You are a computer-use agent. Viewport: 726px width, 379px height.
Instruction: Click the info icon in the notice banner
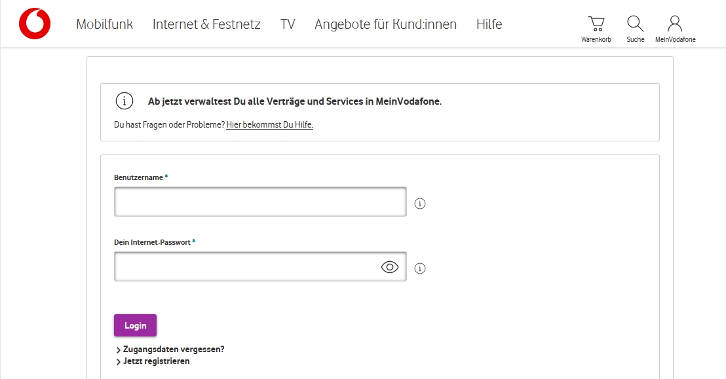[x=124, y=101]
